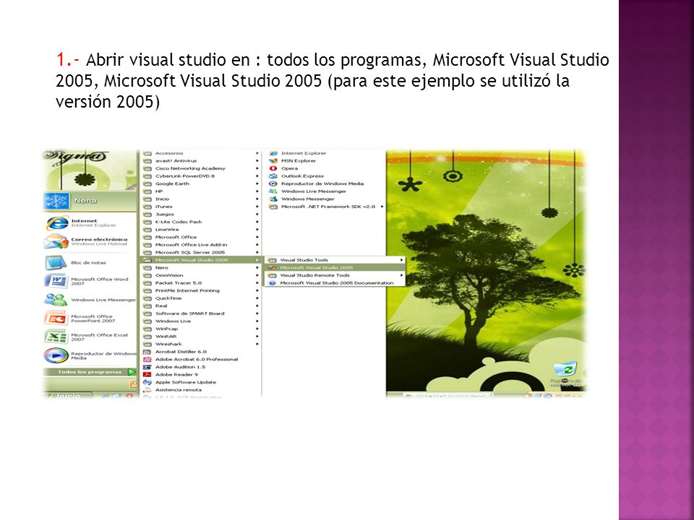
Task: Open WinPcap program folder
Action: click(x=200, y=329)
